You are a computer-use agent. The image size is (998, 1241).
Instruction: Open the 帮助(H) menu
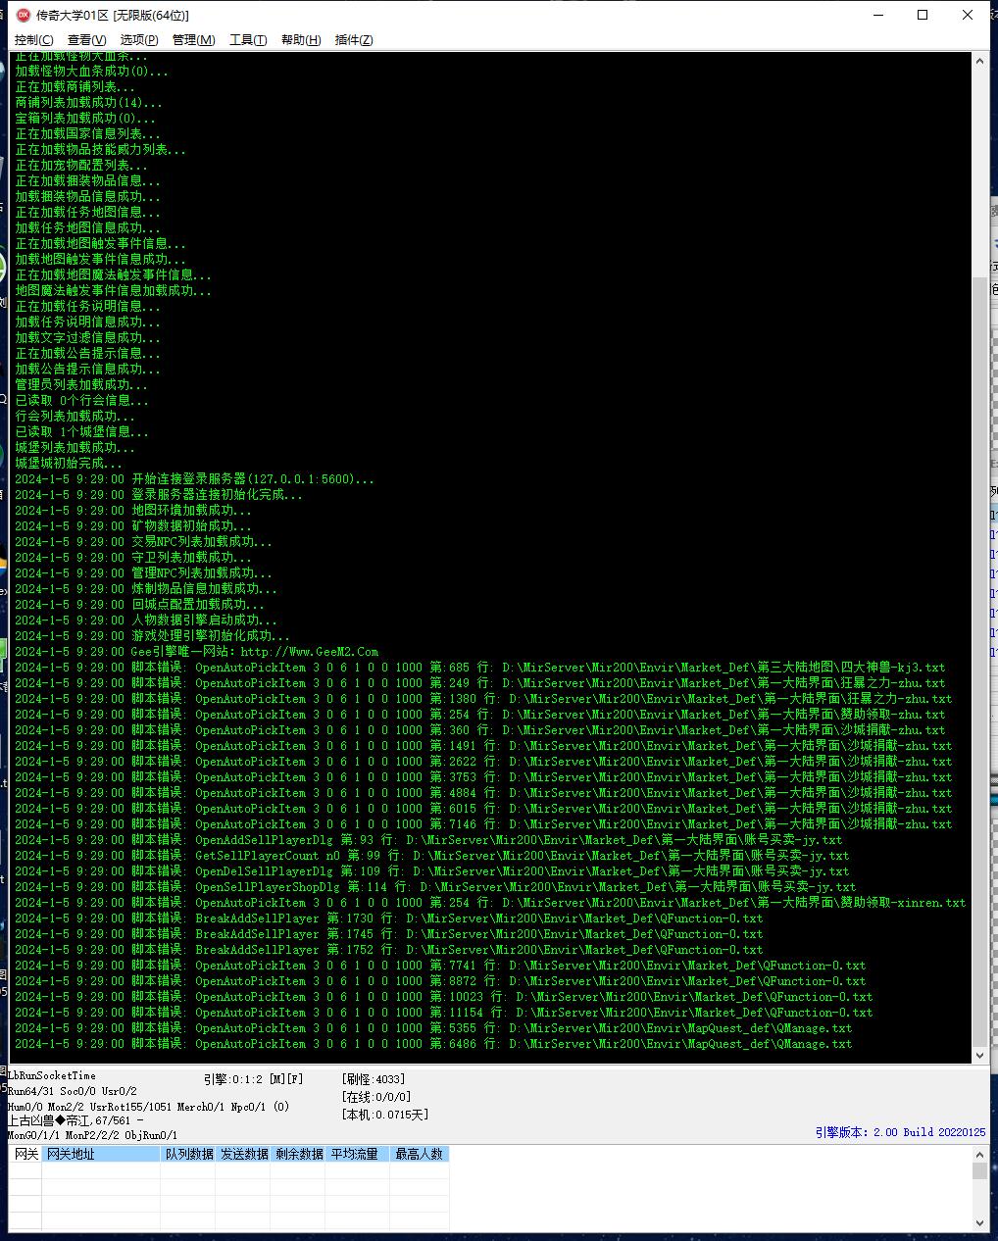pos(301,39)
